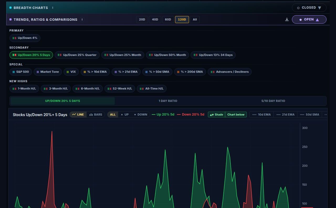Select the % > 50d SMA chip
The height and width of the screenshot is (208, 336).
point(157,72)
